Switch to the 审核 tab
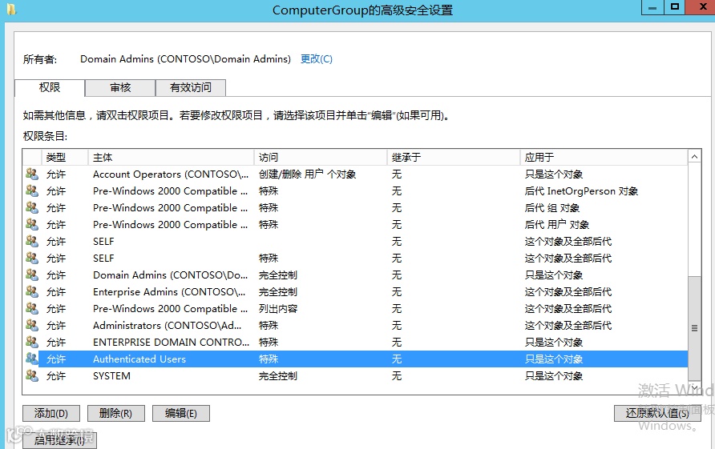 (120, 87)
